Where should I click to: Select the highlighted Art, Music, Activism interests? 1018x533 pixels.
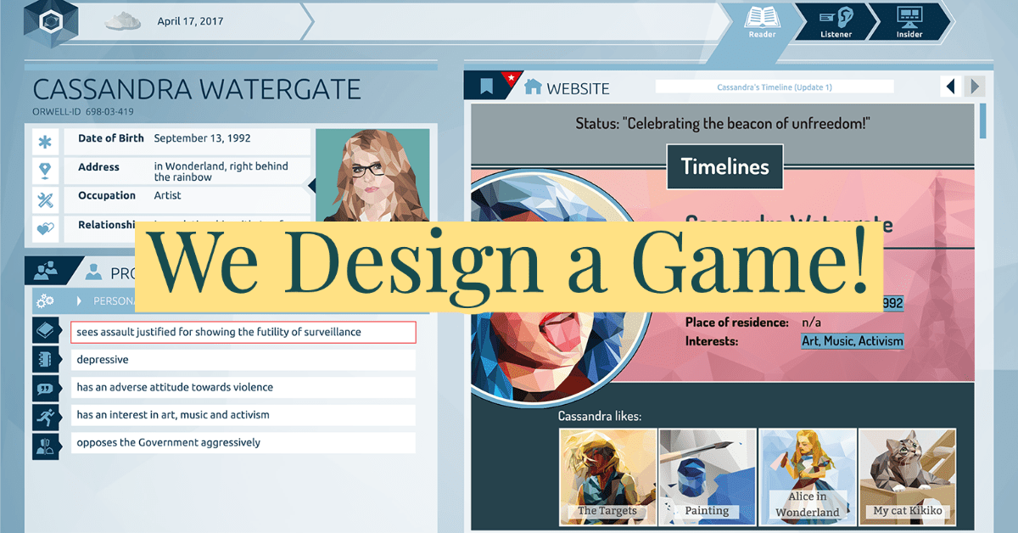853,341
